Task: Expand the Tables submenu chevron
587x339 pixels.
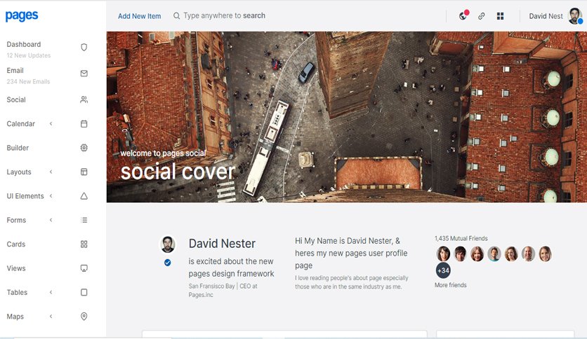Action: coord(51,292)
